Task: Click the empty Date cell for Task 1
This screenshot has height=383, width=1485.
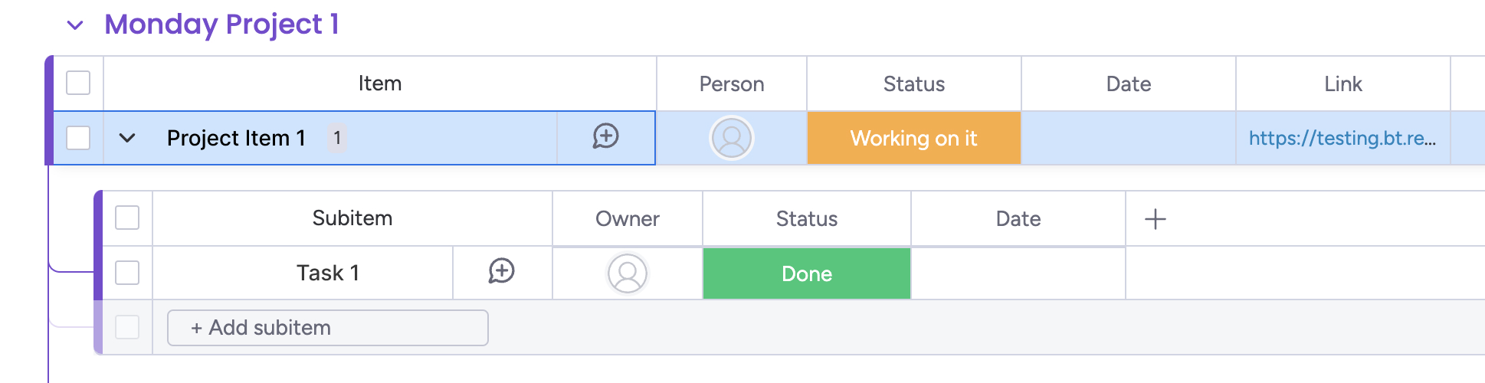Action: click(x=1018, y=273)
